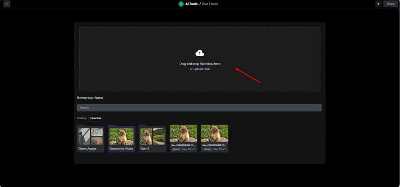Select the first Gen-2 cat video asset
This screenshot has width=400, height=187.
[x=183, y=139]
